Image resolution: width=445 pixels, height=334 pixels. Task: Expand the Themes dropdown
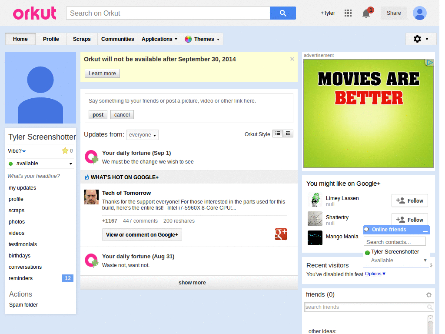coord(218,40)
